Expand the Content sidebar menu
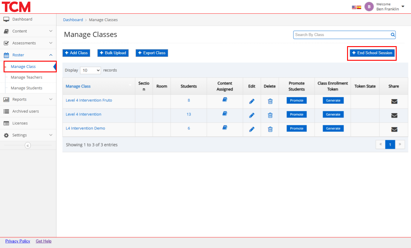Image resolution: width=411 pixels, height=248 pixels. tap(28, 31)
